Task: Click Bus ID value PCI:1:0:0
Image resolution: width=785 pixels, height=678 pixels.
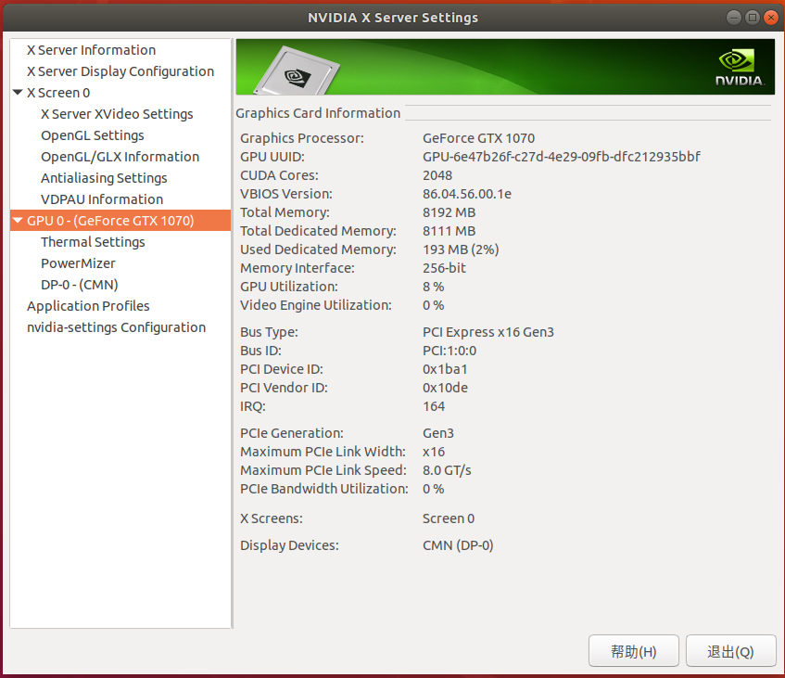Action: [x=449, y=351]
